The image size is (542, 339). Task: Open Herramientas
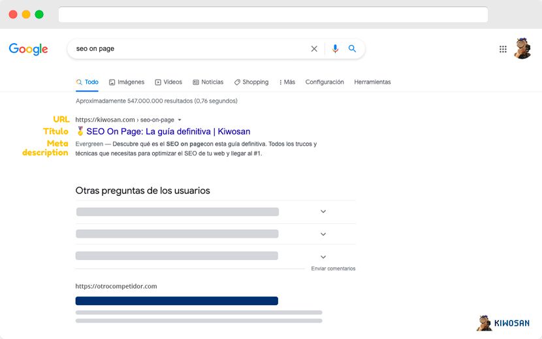click(x=372, y=82)
